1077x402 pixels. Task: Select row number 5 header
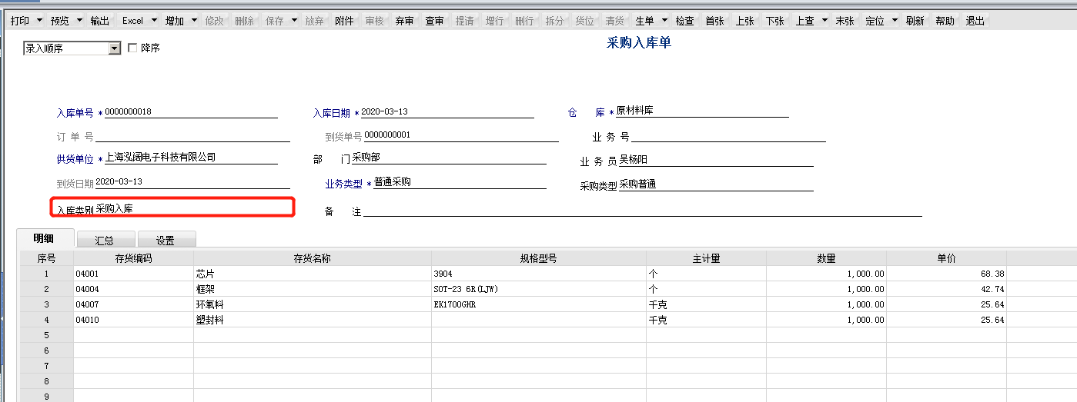pos(46,335)
